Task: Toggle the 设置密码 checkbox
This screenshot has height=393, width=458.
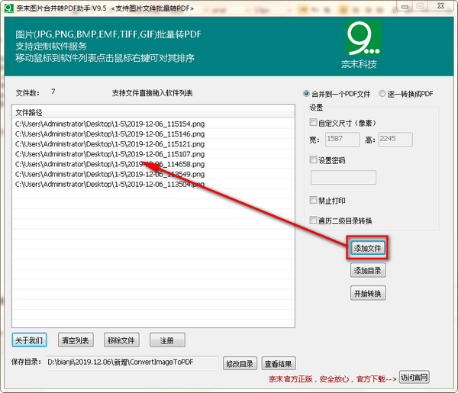Action: coord(313,160)
